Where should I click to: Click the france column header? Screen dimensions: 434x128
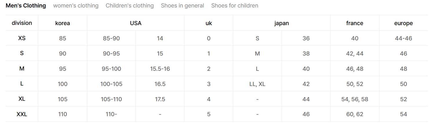click(355, 23)
